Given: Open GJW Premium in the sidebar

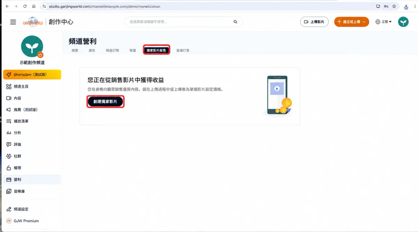Looking at the screenshot, I should point(32,221).
